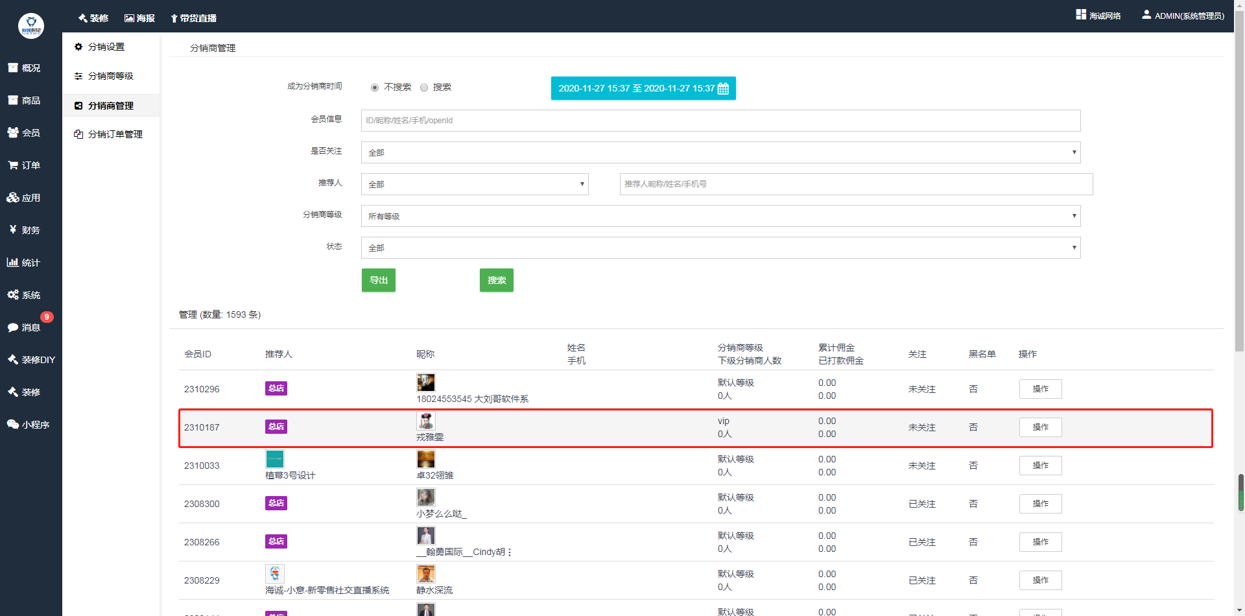
Task: Click the 推荐人昵称/姓名/手机号 input field
Action: click(856, 184)
